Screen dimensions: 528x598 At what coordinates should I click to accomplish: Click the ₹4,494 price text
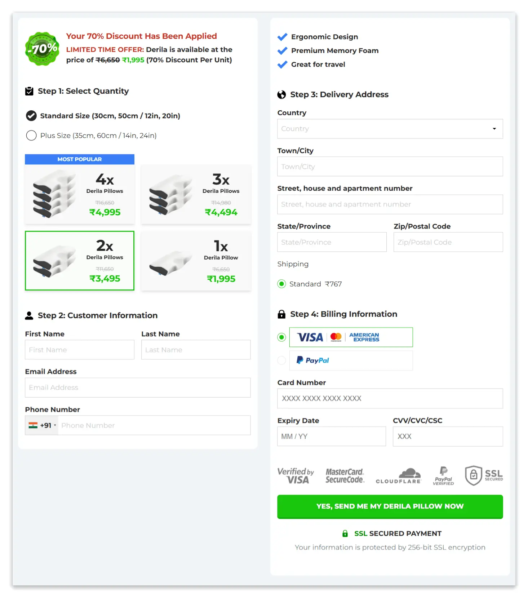point(221,212)
